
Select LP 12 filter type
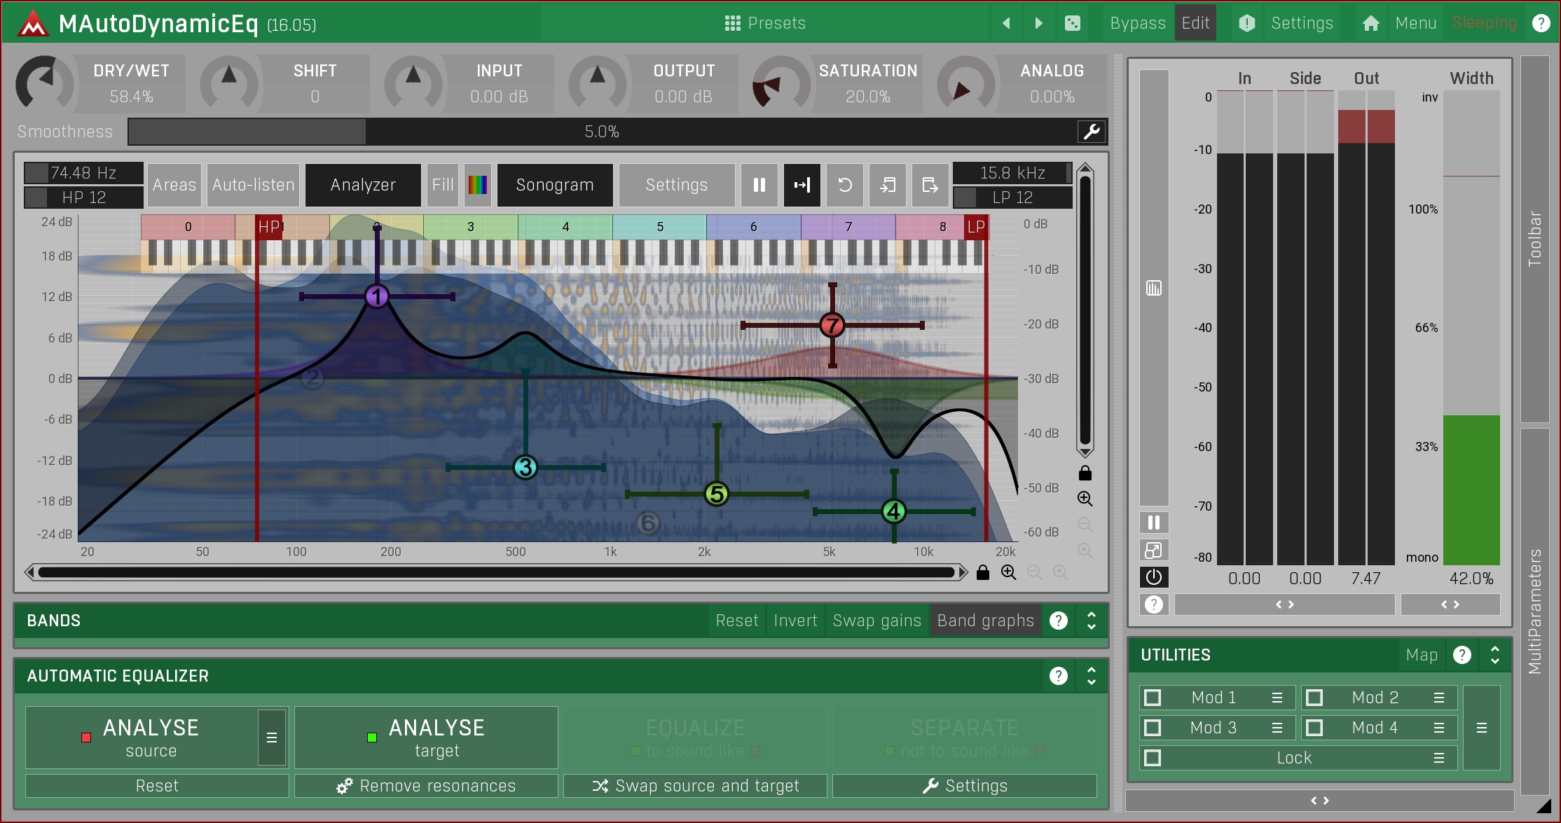(1012, 198)
